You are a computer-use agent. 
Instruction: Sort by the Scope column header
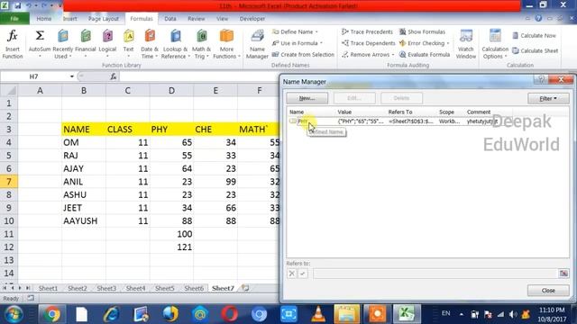point(446,112)
